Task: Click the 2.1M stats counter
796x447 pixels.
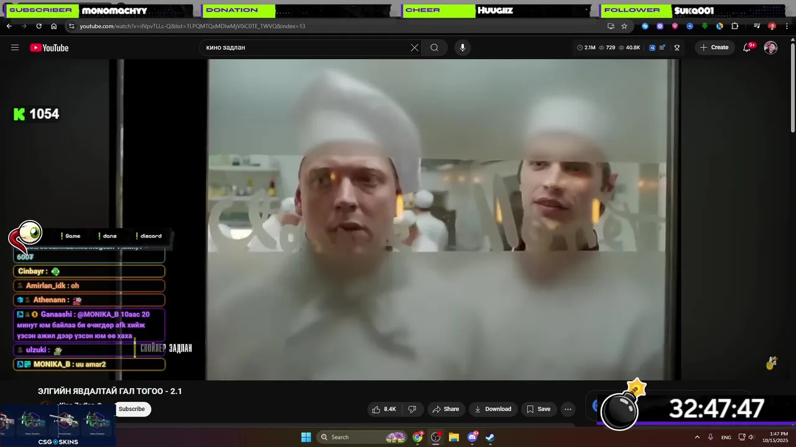Action: tap(586, 48)
